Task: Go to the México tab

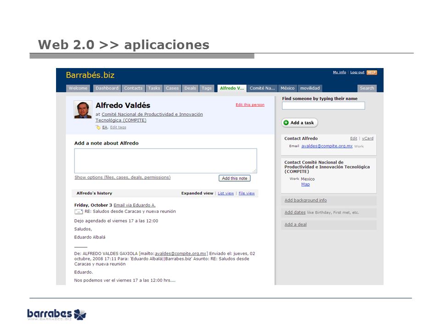Action: click(288, 88)
